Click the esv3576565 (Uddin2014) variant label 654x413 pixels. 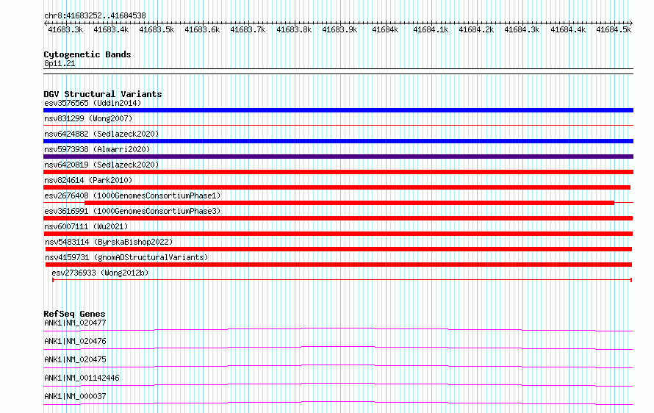93,103
